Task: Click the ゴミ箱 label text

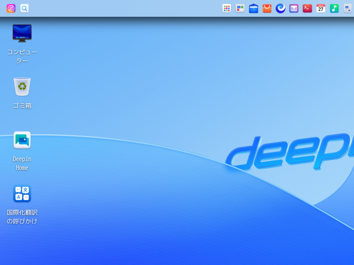Action: coord(22,106)
